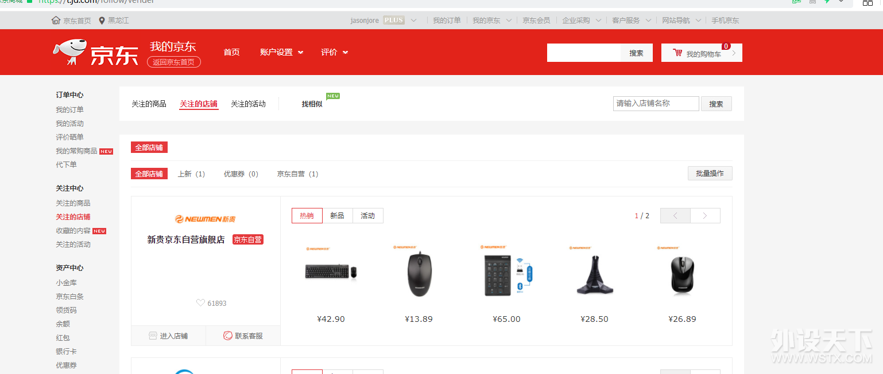The height and width of the screenshot is (374, 883).
Task: Click the shopping cart icon
Action: click(x=677, y=53)
